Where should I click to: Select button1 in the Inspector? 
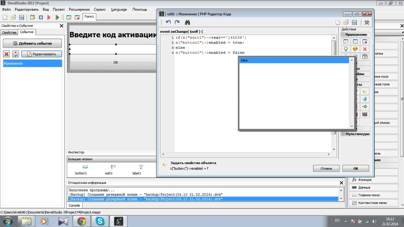point(81,170)
